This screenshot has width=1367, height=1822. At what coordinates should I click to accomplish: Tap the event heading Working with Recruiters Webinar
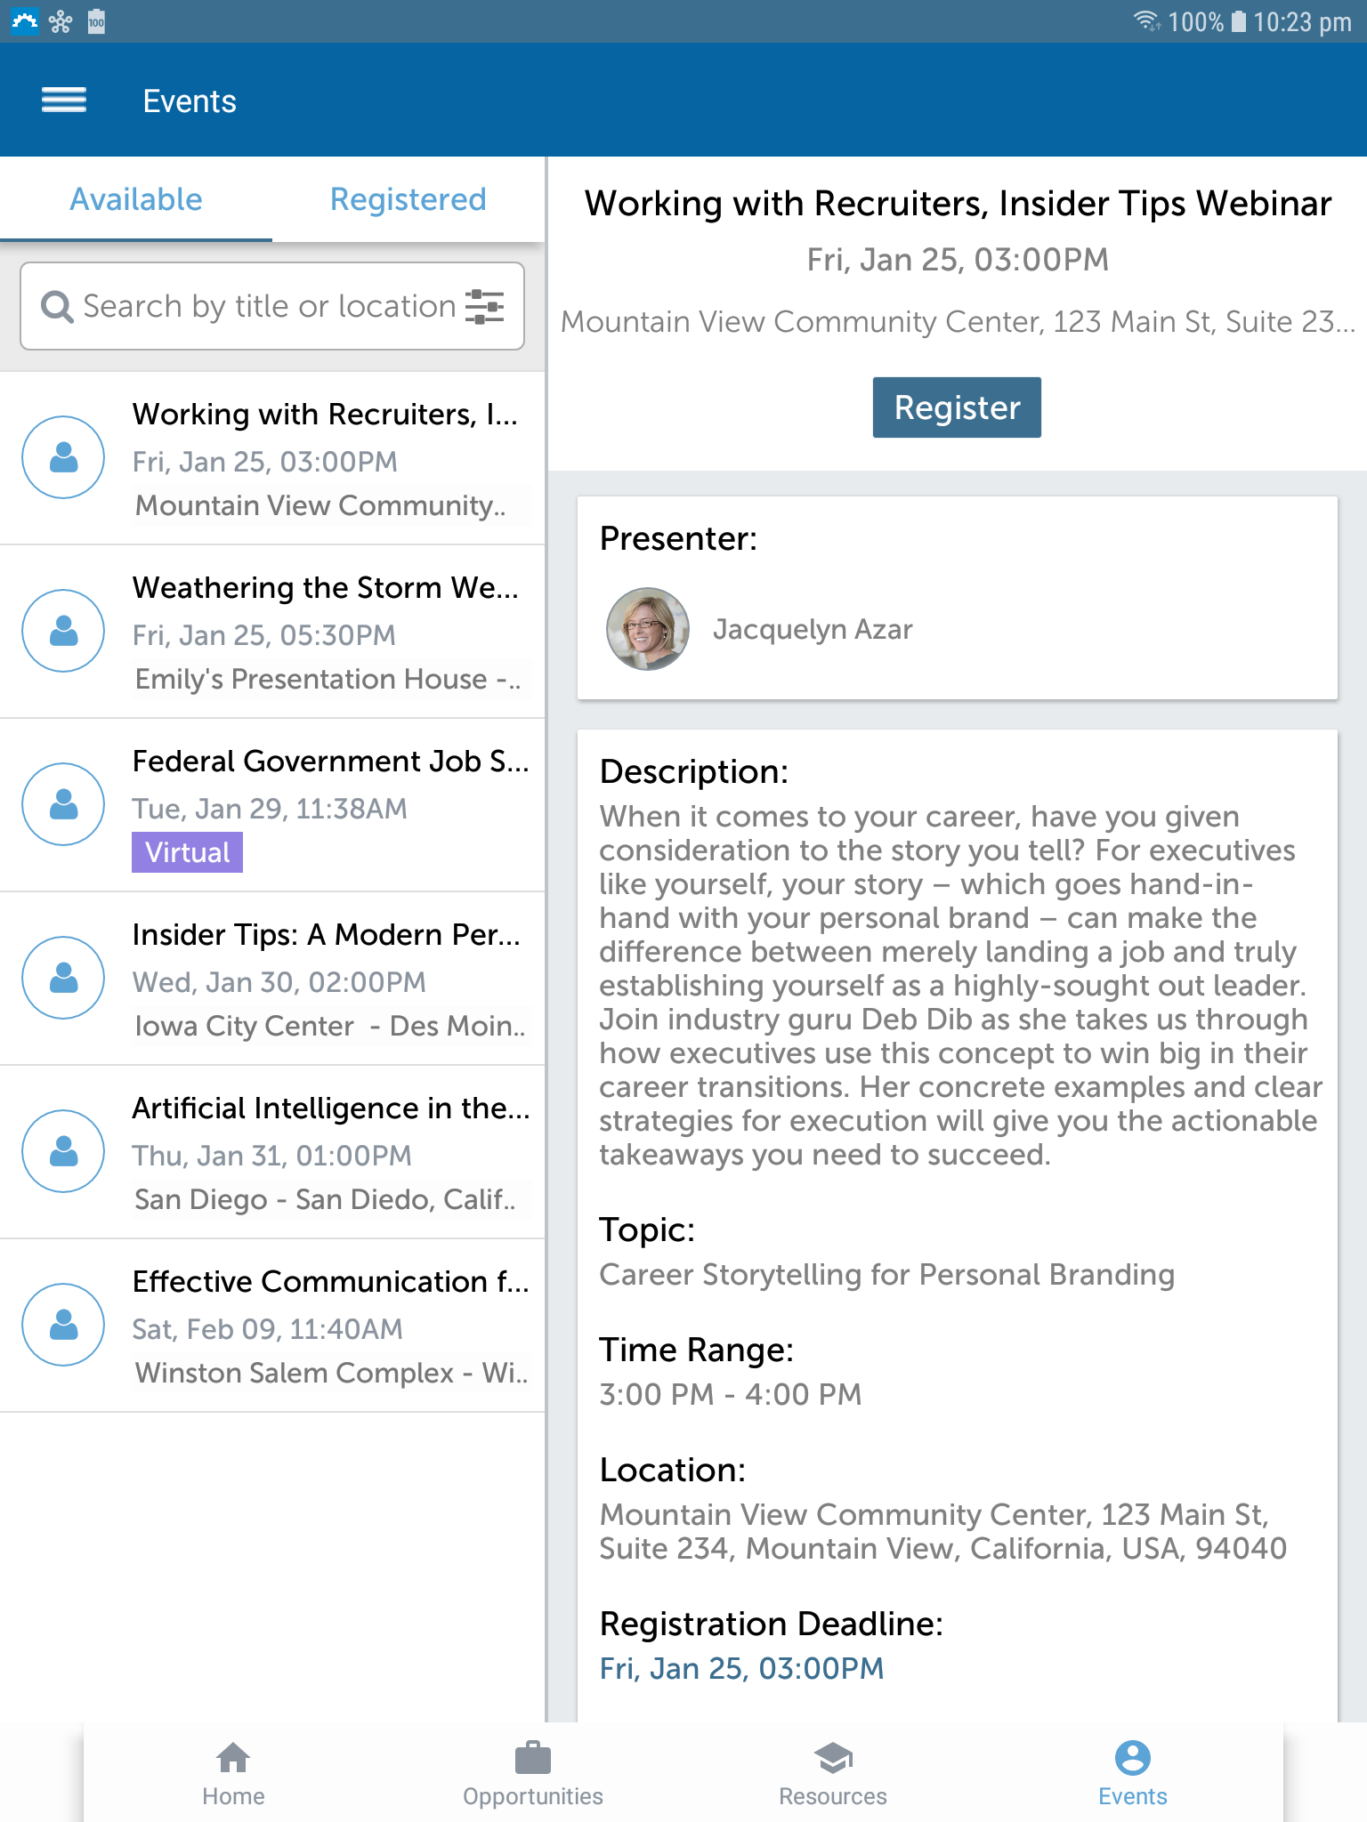click(x=958, y=204)
